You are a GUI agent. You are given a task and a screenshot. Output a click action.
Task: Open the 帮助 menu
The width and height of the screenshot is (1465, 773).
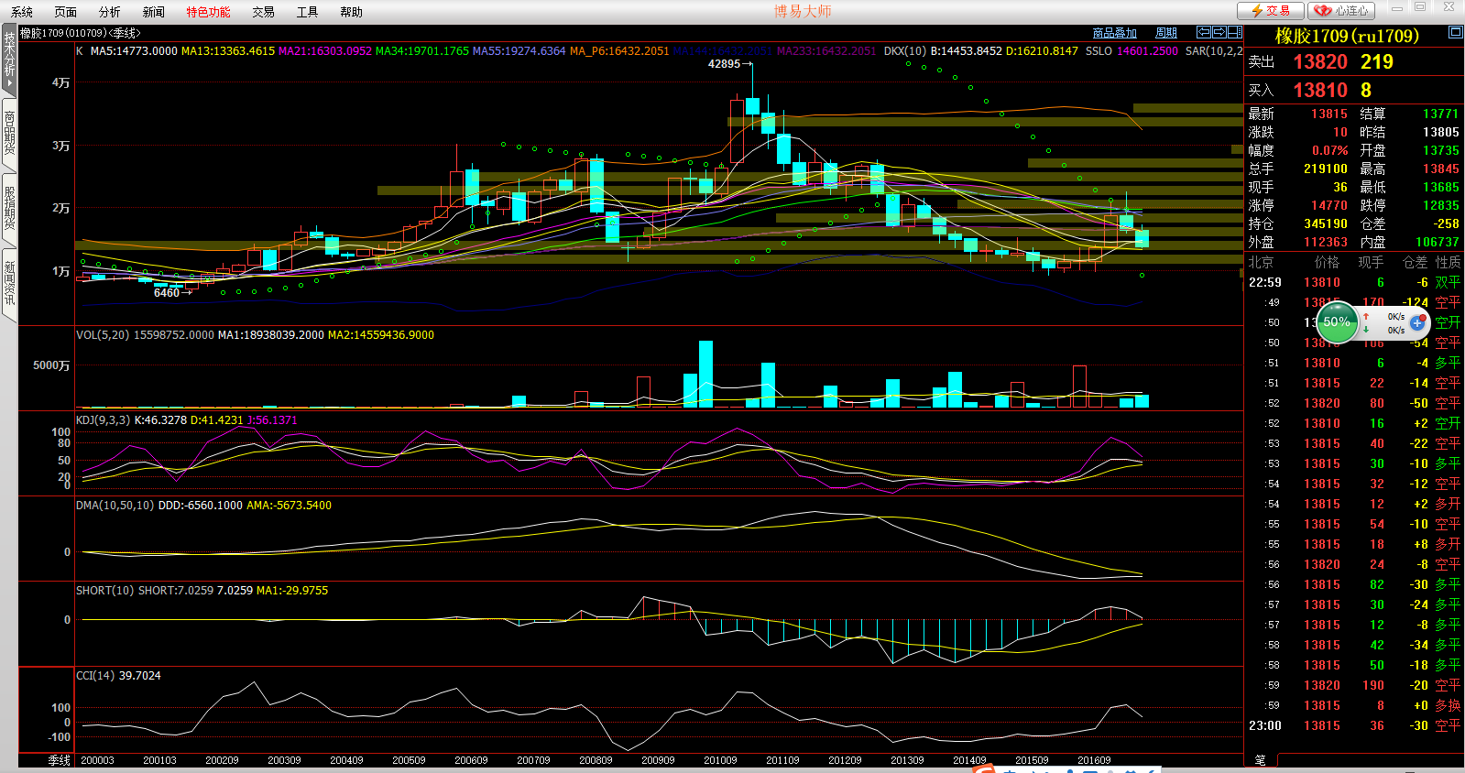tap(352, 12)
